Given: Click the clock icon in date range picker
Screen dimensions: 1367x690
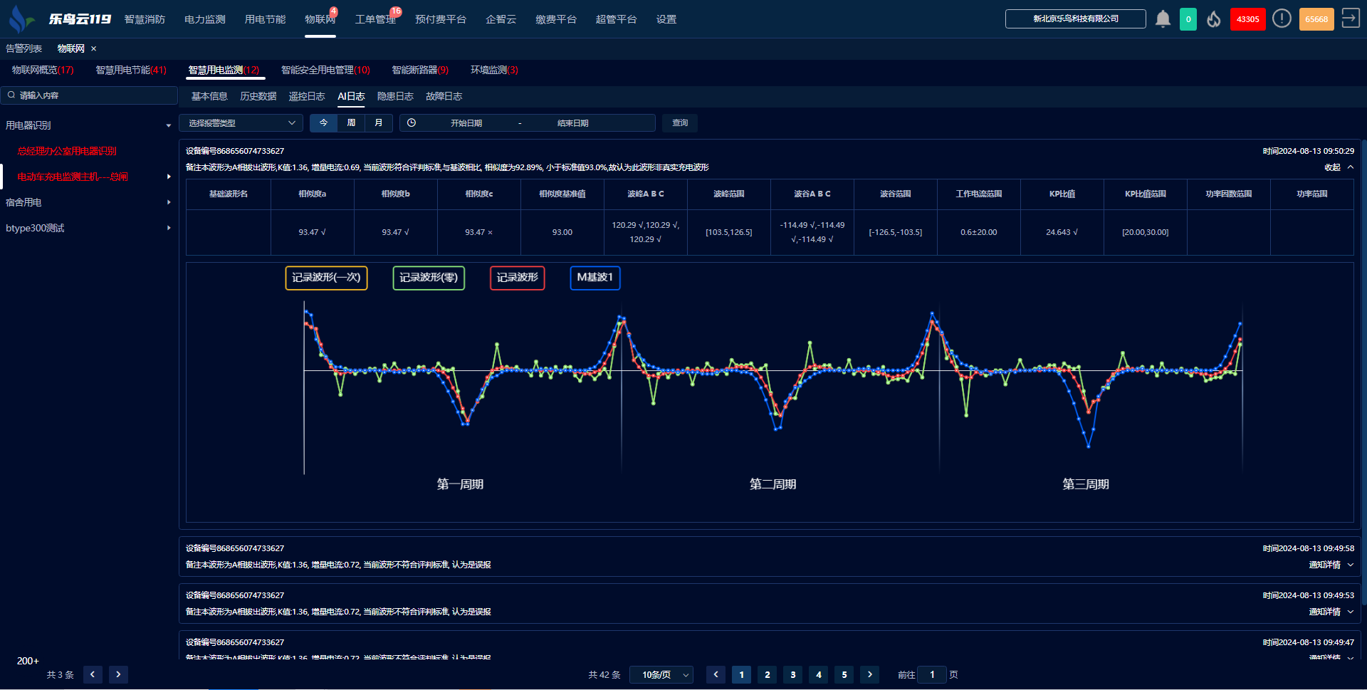Looking at the screenshot, I should [x=412, y=123].
